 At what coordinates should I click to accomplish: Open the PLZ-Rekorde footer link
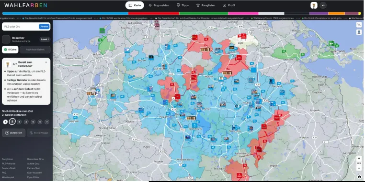click(x=9, y=164)
